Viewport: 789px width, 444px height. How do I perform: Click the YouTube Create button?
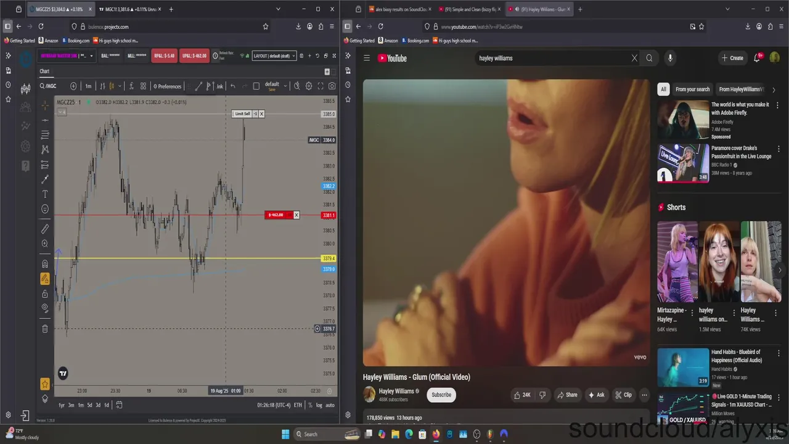coord(732,58)
